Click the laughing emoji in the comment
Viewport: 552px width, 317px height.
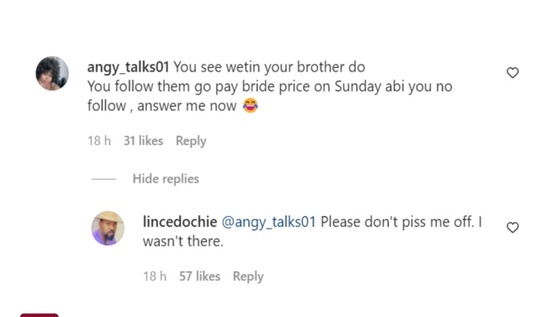pyautogui.click(x=250, y=106)
